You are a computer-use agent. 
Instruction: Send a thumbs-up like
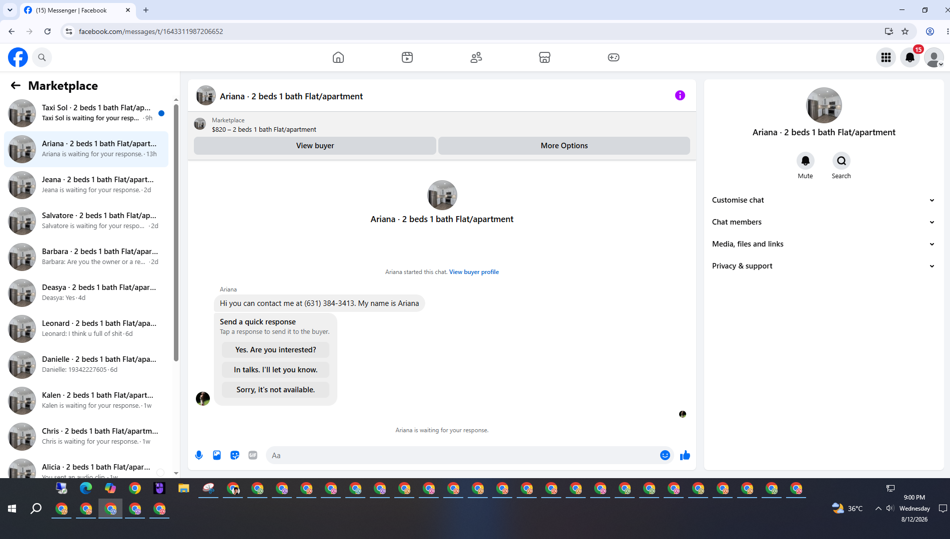tap(685, 455)
